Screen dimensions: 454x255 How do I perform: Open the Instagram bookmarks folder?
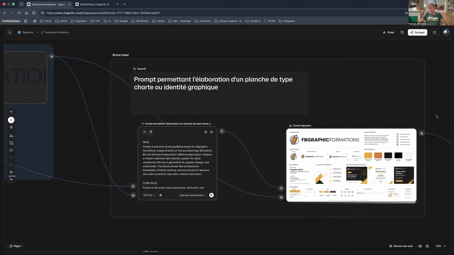pos(287,21)
